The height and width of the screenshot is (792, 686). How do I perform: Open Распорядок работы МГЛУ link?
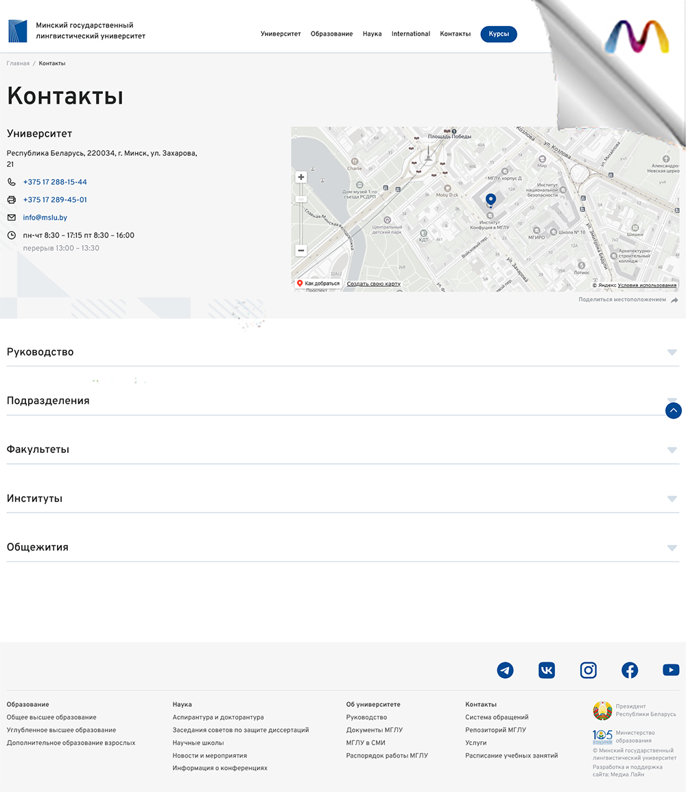point(387,756)
